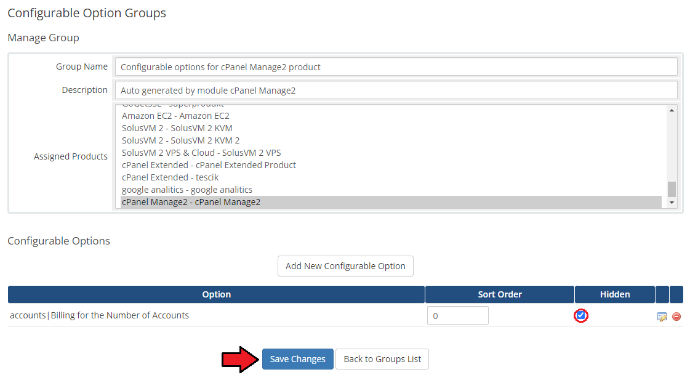Click the Assigned Products scrollbar thumb

tap(672, 189)
